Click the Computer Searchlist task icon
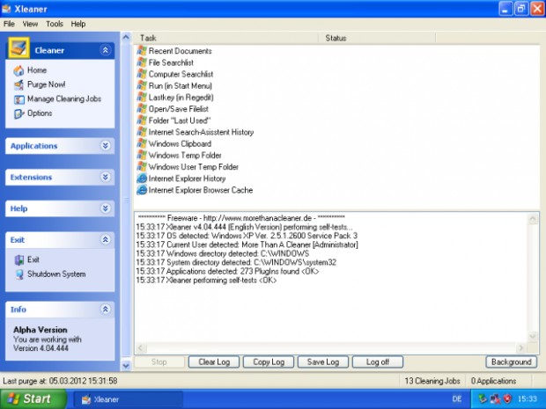Image resolution: width=546 pixels, height=409 pixels. point(142,74)
